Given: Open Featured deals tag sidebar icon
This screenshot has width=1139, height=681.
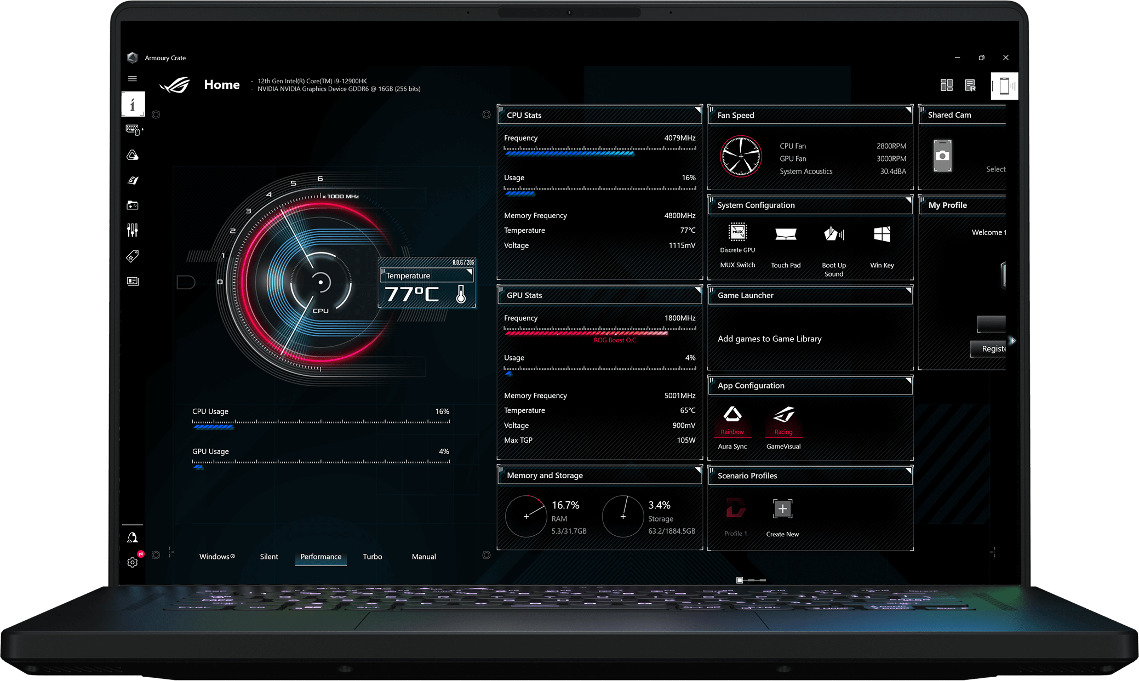Looking at the screenshot, I should [133, 256].
